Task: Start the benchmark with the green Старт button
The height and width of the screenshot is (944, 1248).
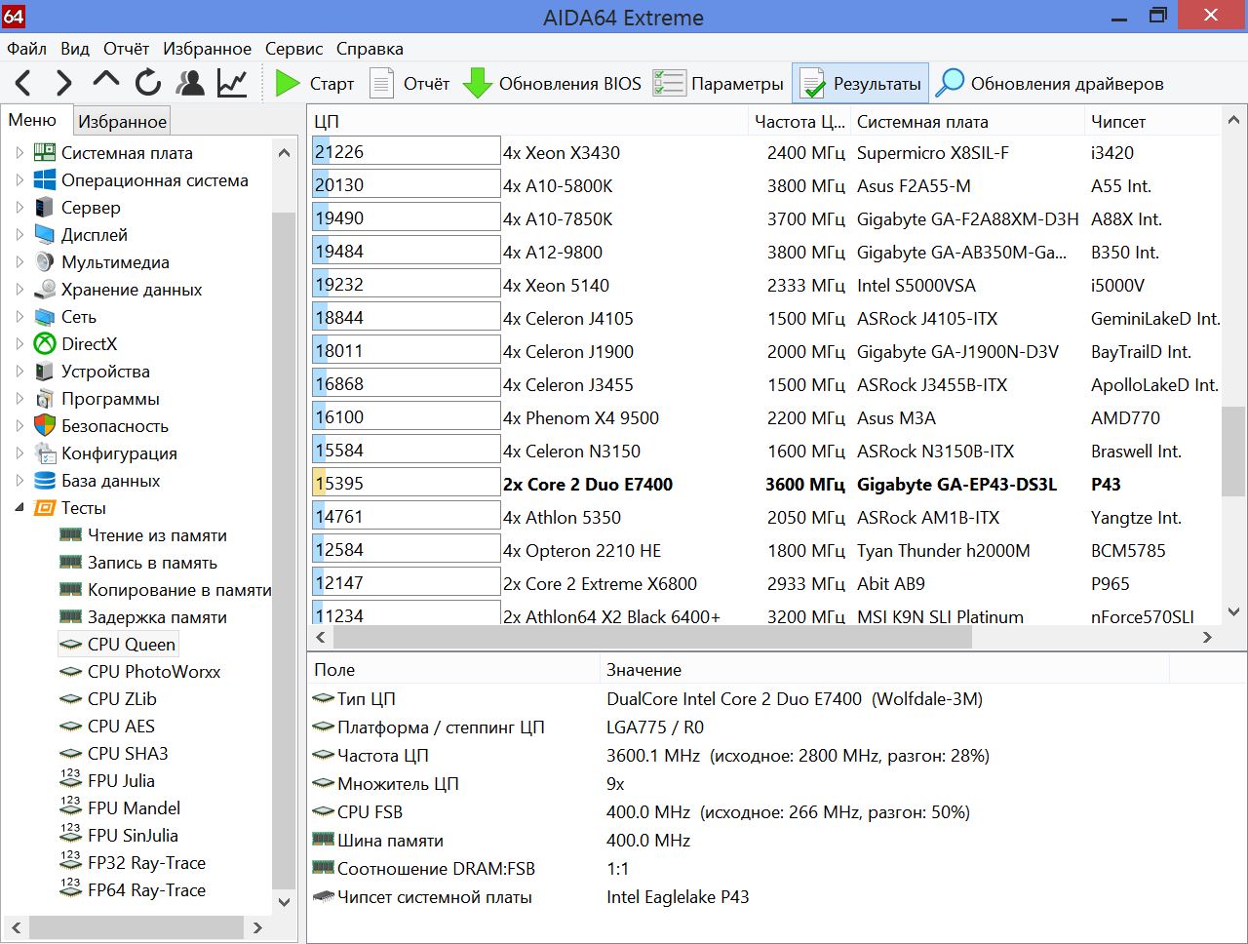Action: (x=314, y=83)
